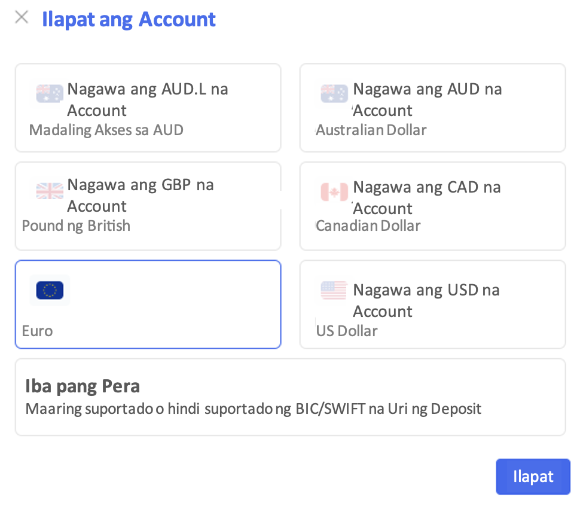Click the European Union flag icon
The image size is (586, 506).
(x=50, y=290)
